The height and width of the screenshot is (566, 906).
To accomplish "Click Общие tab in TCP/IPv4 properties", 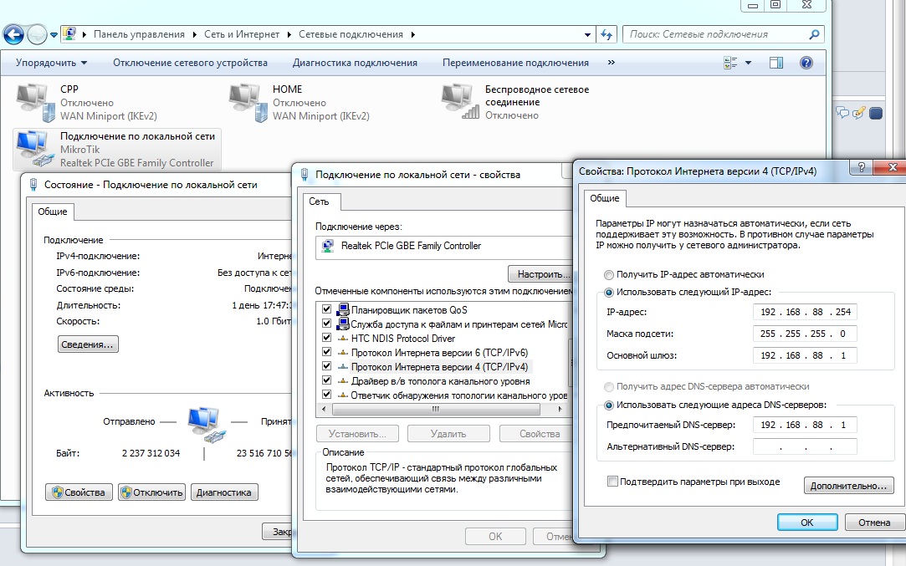I will [604, 198].
